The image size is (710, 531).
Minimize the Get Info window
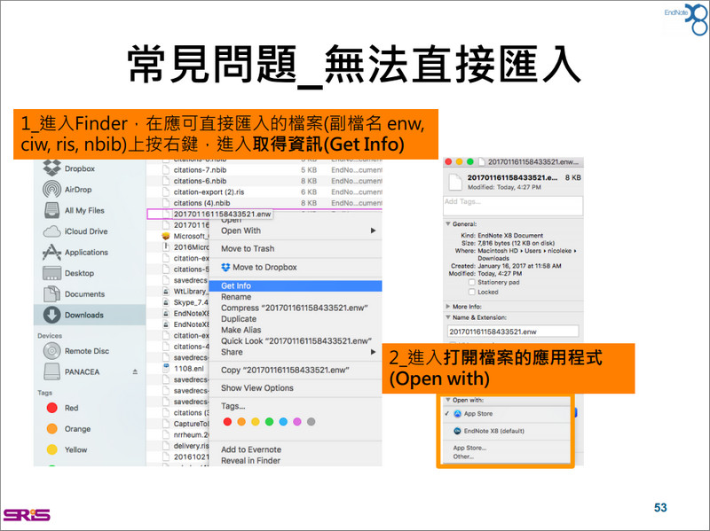[459, 161]
